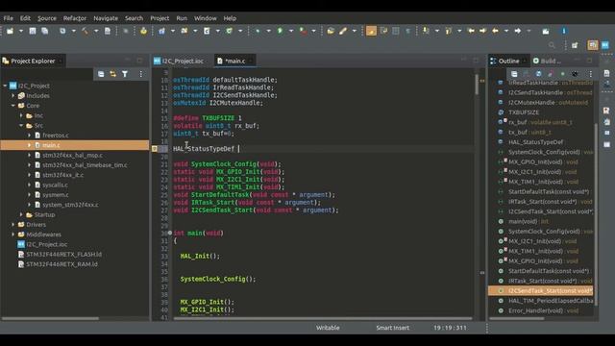Switch to the I2C_Project.ioc editor tab

coord(179,61)
